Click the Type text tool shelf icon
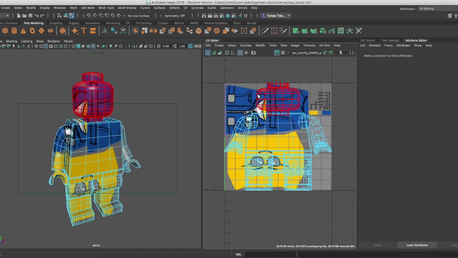Image resolution: width=458 pixels, height=258 pixels. pos(84,31)
